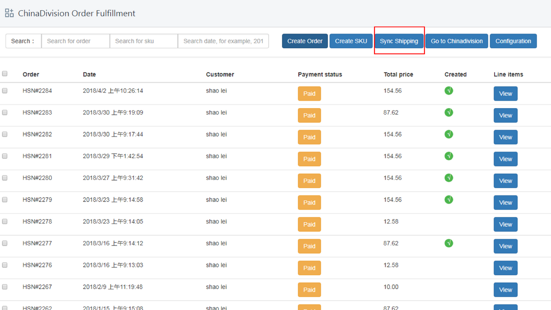The width and height of the screenshot is (551, 310).
Task: Click the green created icon for order HSN#2283
Action: click(449, 112)
